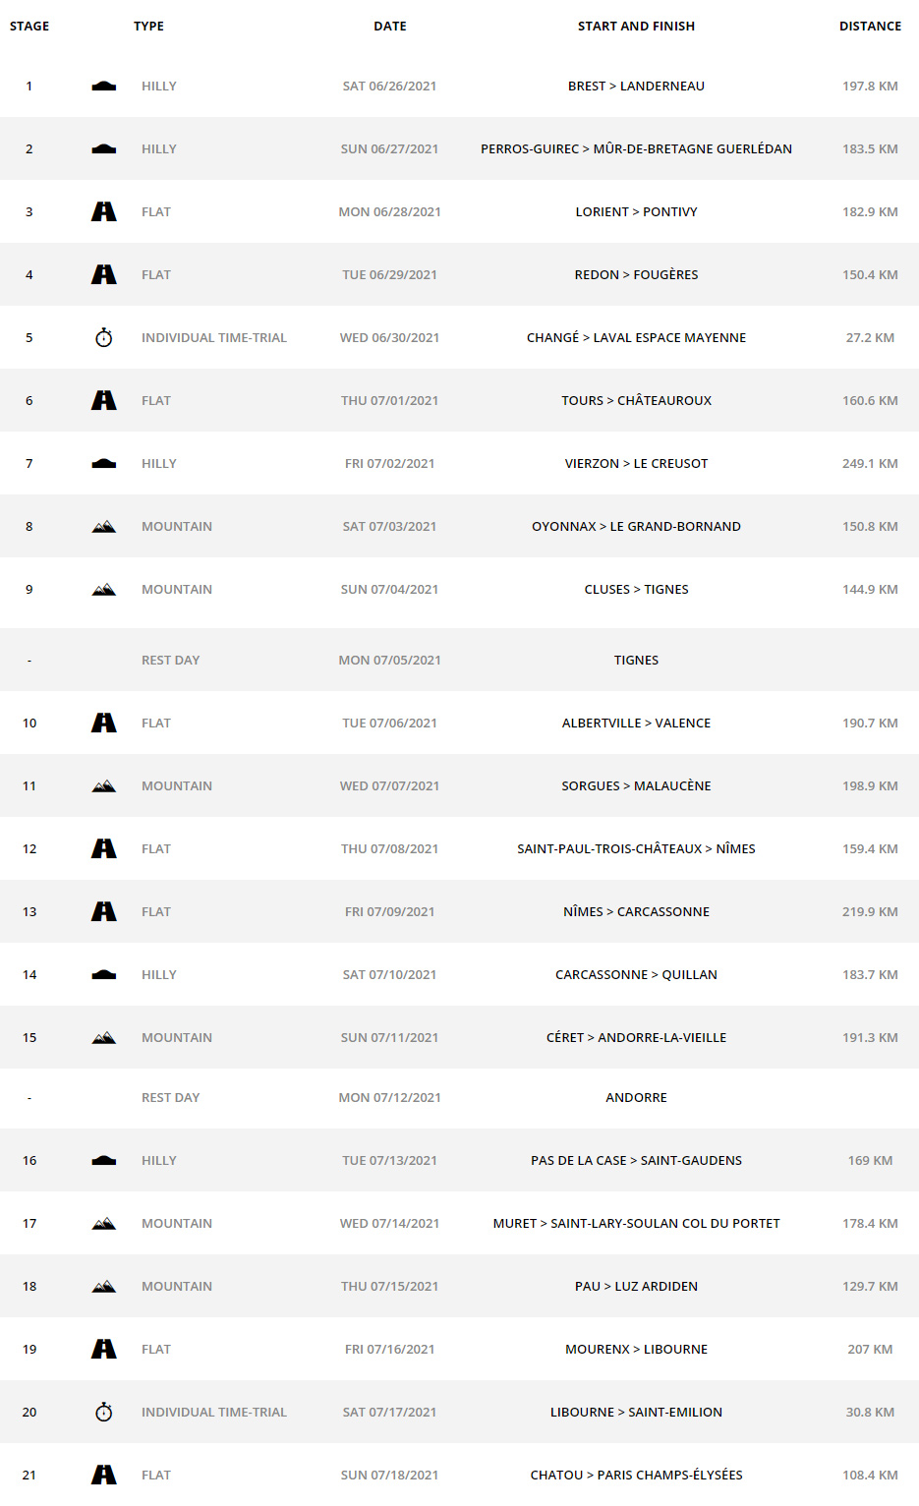The image size is (919, 1506).
Task: Open the Sorgues > Malaucène stage
Action: point(636,786)
